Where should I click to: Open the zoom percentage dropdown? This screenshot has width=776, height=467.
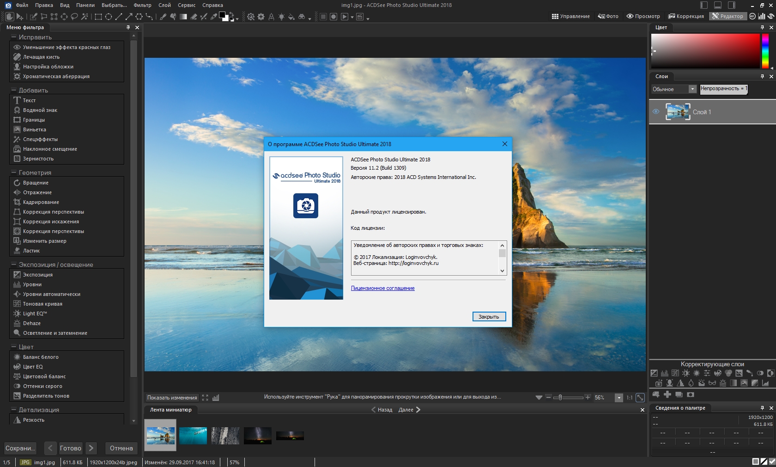(619, 398)
